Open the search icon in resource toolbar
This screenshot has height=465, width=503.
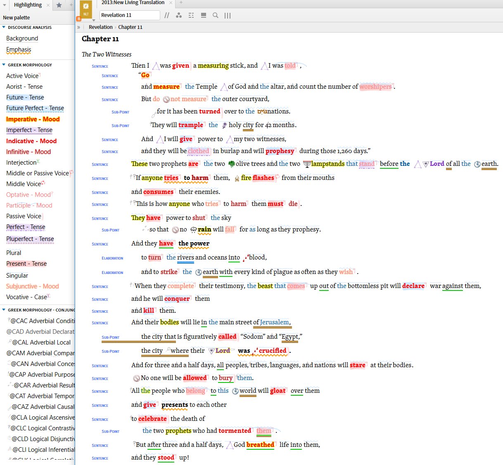(215, 15)
